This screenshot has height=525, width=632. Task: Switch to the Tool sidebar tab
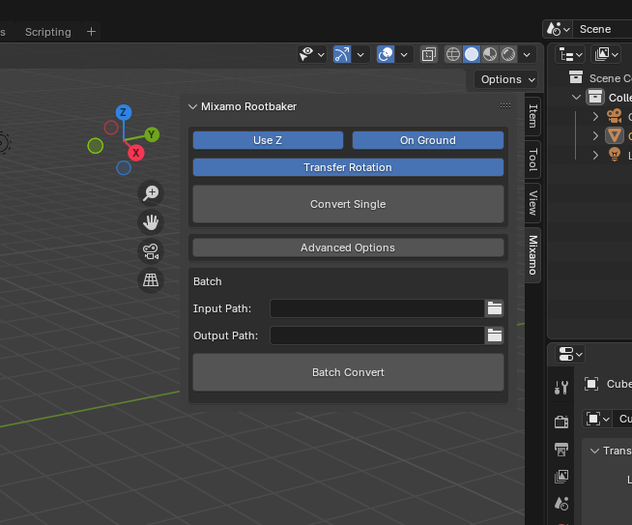pos(532,160)
